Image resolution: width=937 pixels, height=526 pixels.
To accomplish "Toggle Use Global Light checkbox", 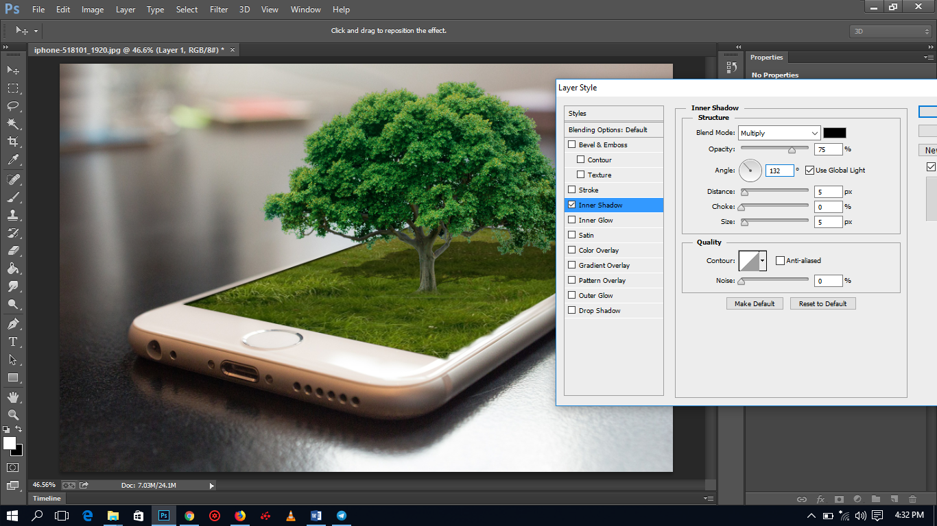I will pos(809,170).
